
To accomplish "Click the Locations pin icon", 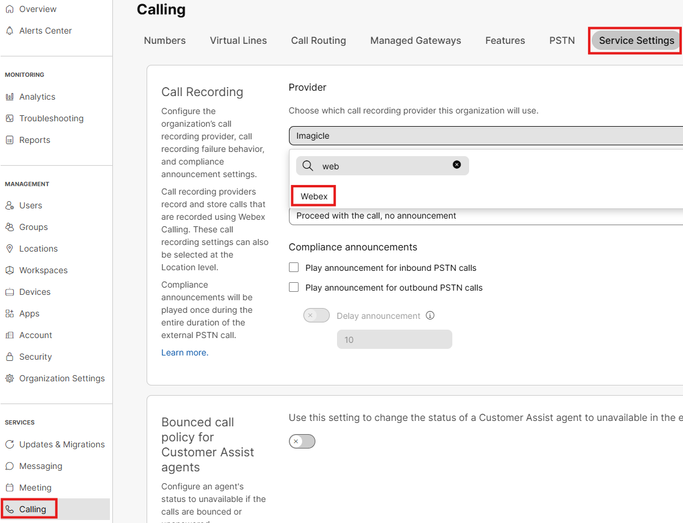I will (10, 249).
